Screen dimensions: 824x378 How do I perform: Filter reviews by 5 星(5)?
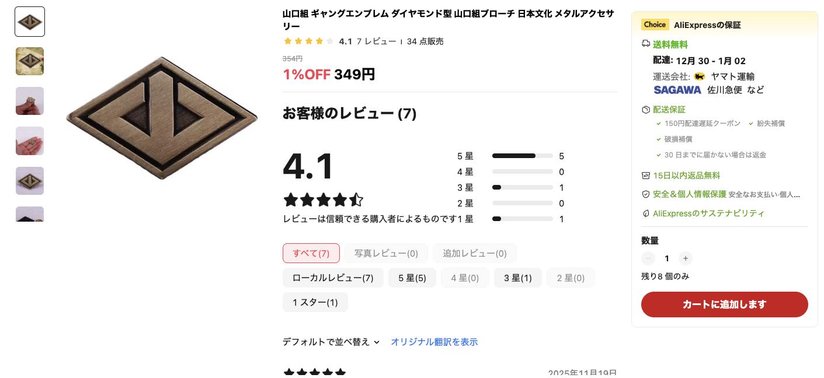pos(412,278)
